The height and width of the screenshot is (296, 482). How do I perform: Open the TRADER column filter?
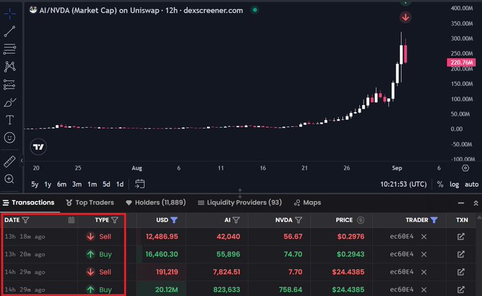[x=434, y=220]
